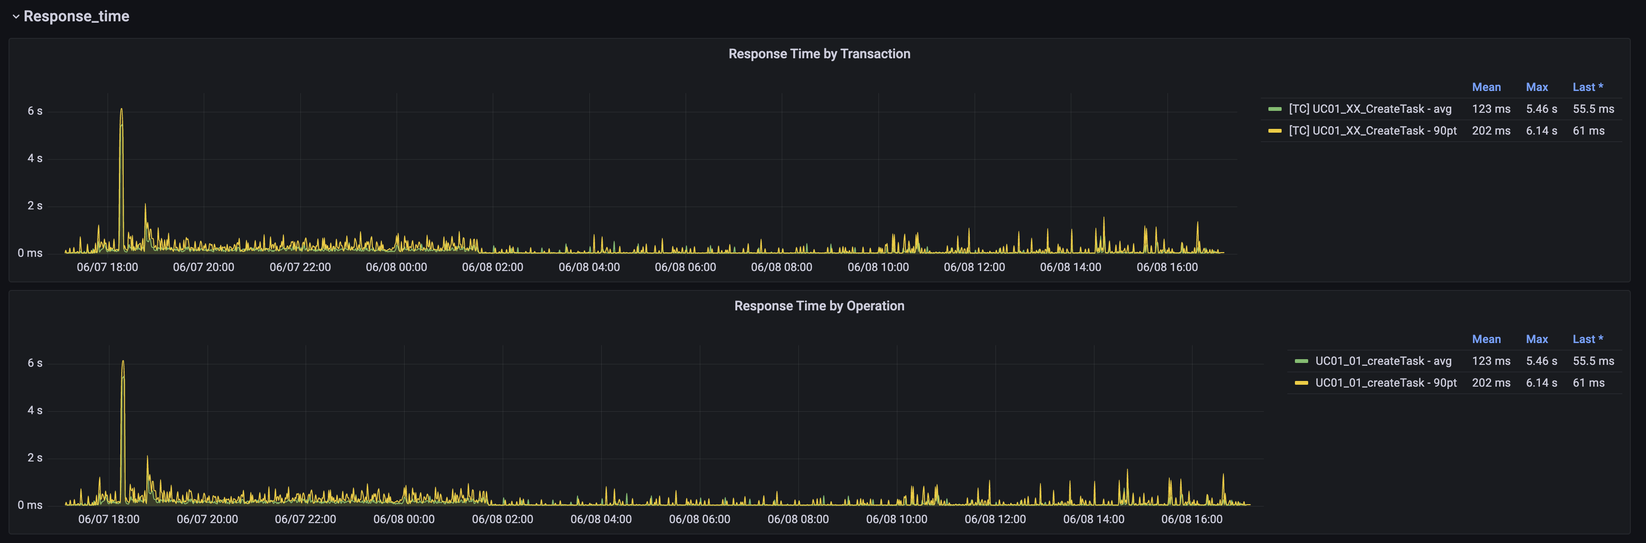The image size is (1646, 543).
Task: Click 06/08 12:00 axis label in Operation chart
Action: coord(995,519)
